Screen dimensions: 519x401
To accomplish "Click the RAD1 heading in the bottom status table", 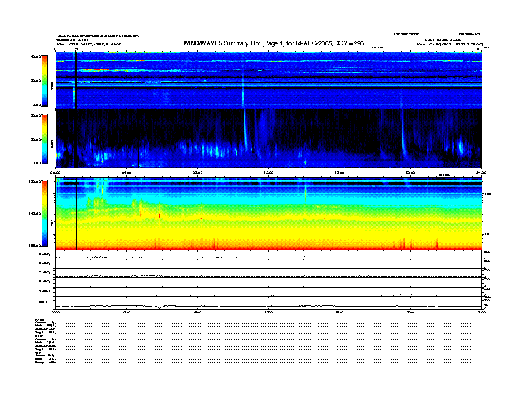I will point(40,336).
